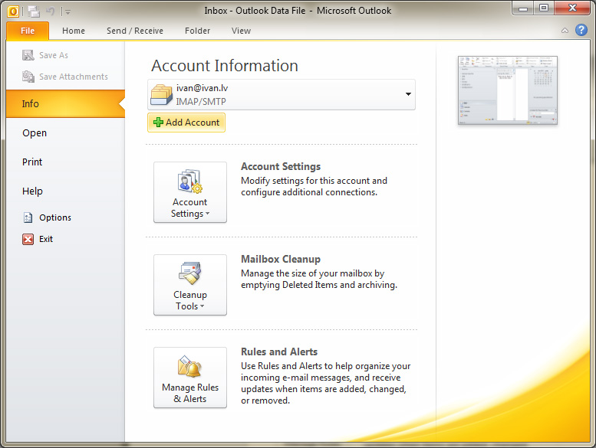Image resolution: width=596 pixels, height=448 pixels.
Task: Click the Outlook application icon in title bar
Action: point(13,11)
